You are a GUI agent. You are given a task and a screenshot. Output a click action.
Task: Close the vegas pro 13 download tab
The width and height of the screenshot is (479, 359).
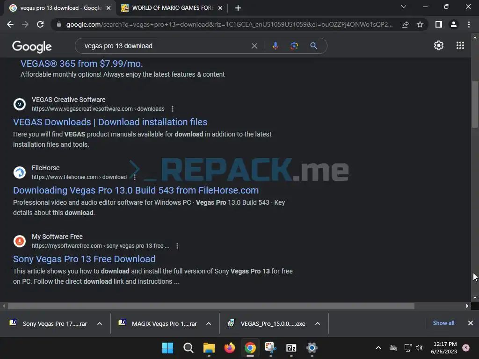click(109, 8)
